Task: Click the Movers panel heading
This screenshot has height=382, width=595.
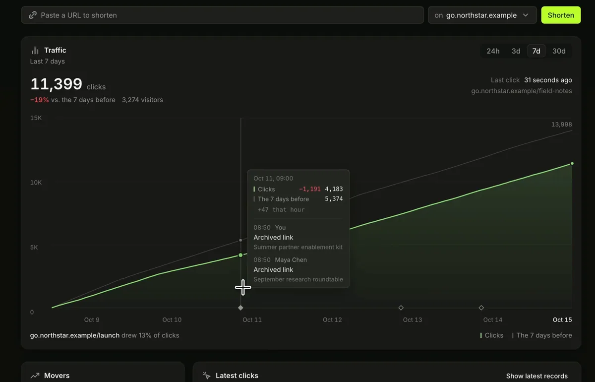Action: click(x=57, y=376)
